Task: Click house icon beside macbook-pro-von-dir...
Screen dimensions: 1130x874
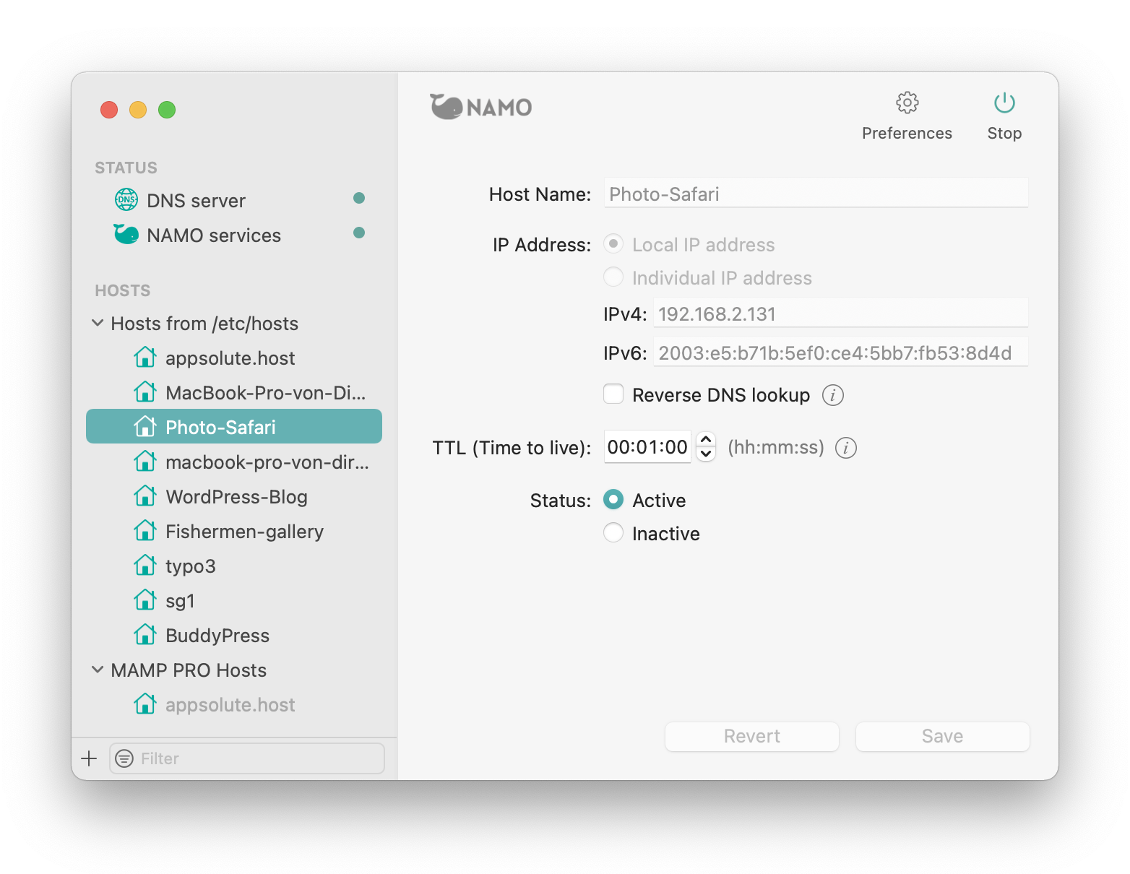Action: coord(145,461)
